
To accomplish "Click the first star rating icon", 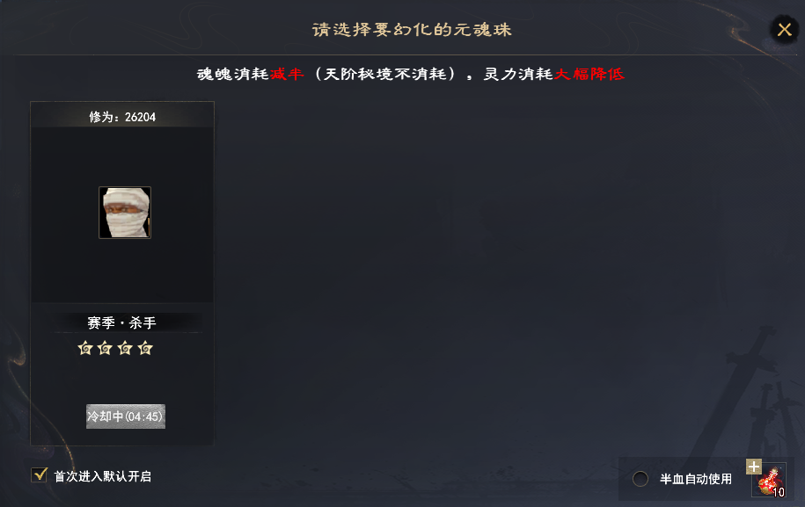I will pos(85,349).
